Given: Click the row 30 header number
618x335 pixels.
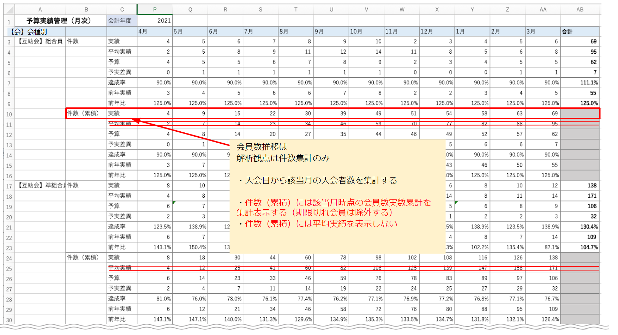Looking at the screenshot, I should click(9, 320).
